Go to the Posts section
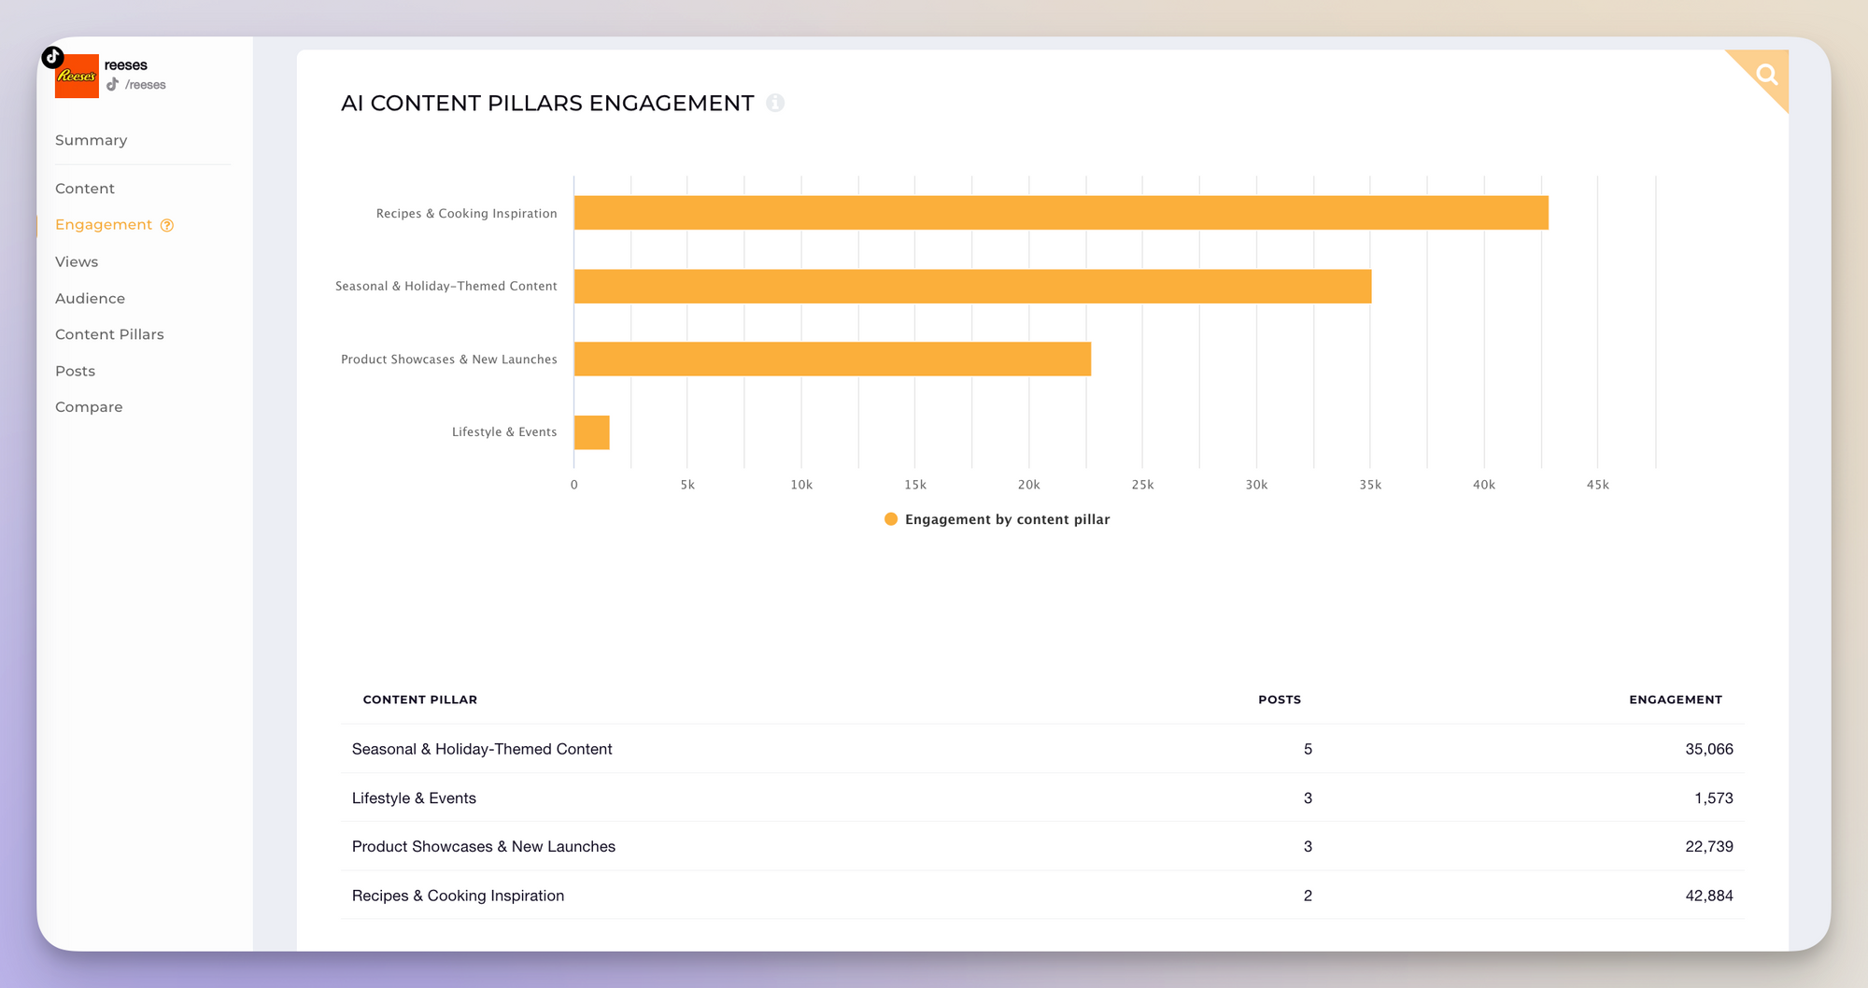Viewport: 1868px width, 988px height. click(75, 371)
